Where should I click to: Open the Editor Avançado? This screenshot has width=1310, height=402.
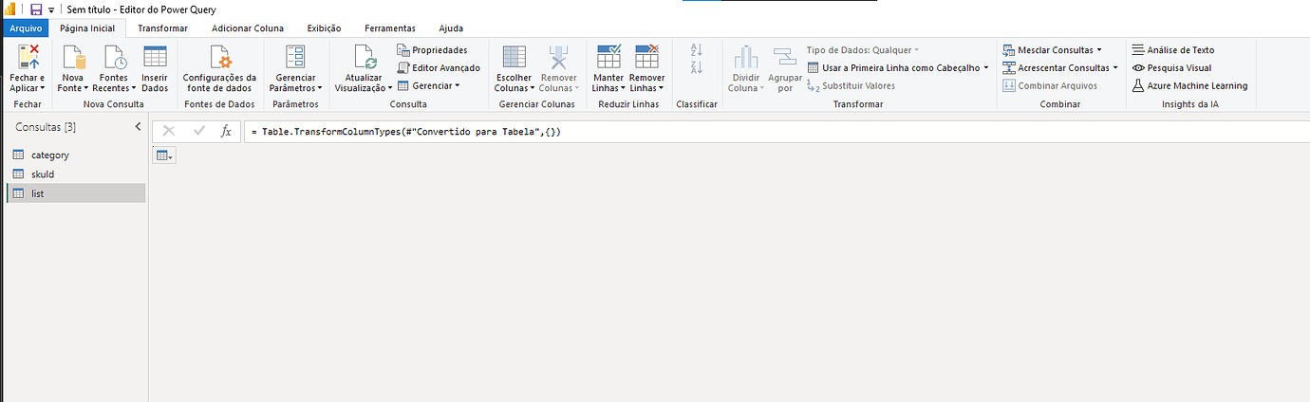point(440,68)
